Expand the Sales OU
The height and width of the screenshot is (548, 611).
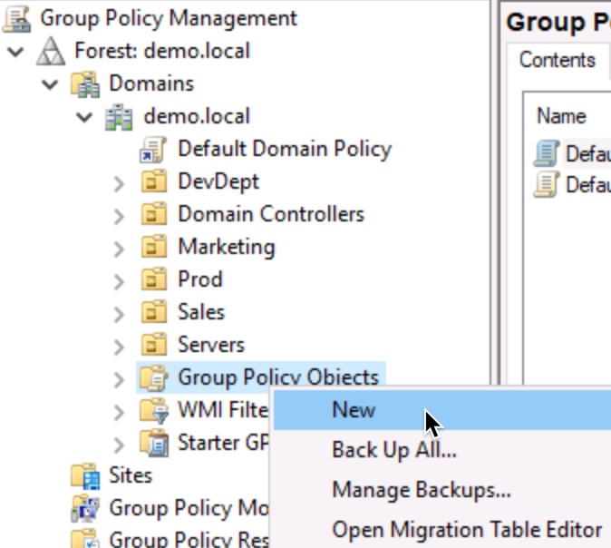[119, 314]
